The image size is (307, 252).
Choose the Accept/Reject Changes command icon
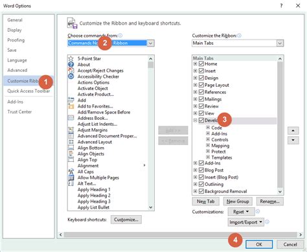pyautogui.click(x=71, y=70)
